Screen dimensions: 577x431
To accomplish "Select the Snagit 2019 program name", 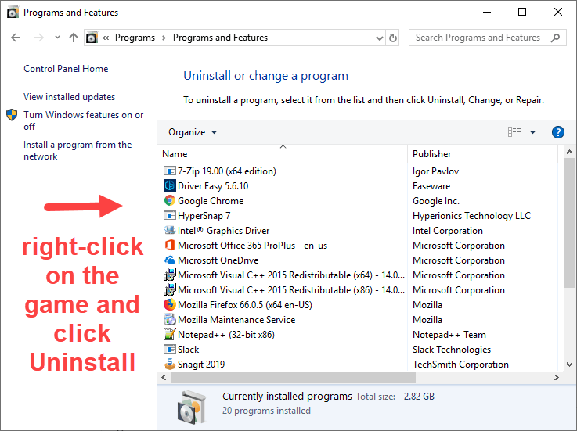I will (x=201, y=365).
